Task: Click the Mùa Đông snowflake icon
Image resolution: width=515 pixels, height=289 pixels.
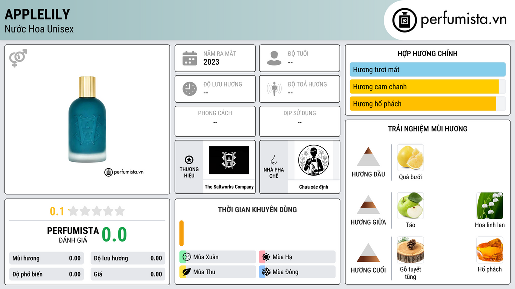Action: click(x=266, y=272)
